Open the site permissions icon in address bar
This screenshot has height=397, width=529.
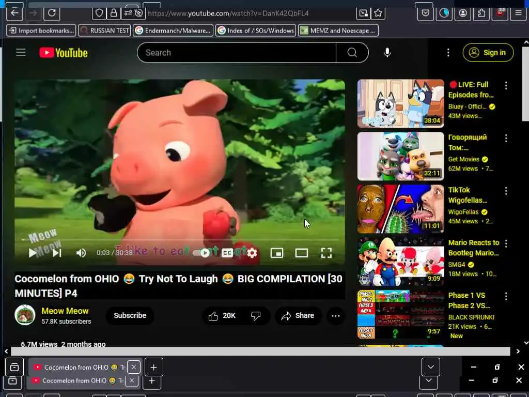coord(128,13)
